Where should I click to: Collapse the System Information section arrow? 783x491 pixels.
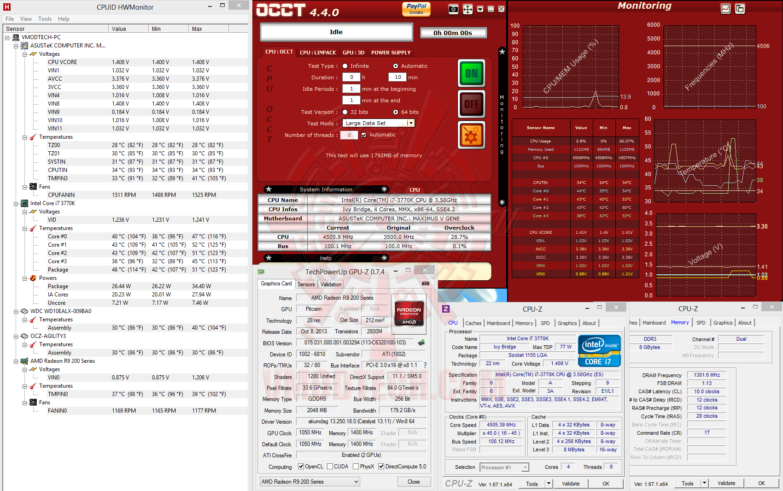(x=384, y=189)
